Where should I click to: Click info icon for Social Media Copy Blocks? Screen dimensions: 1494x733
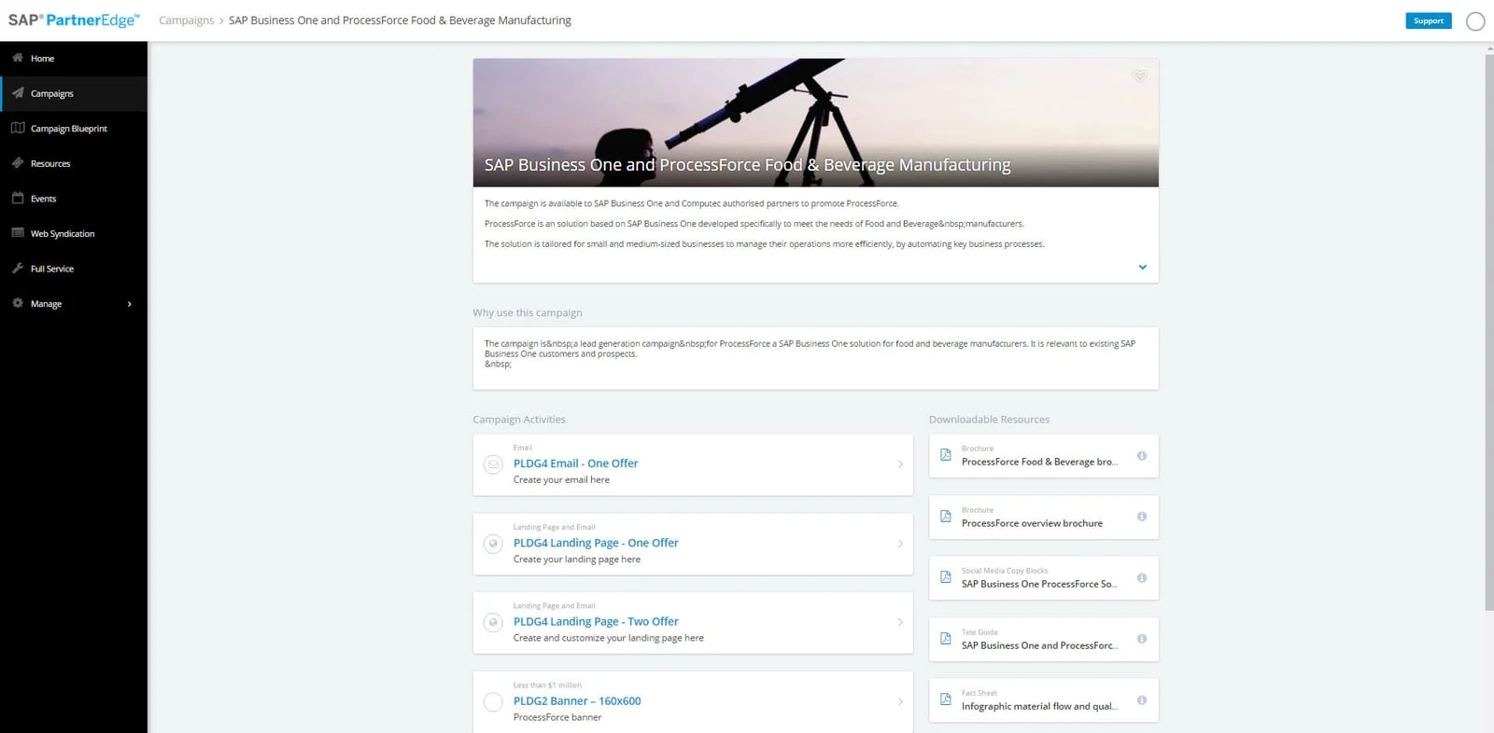pos(1141,578)
